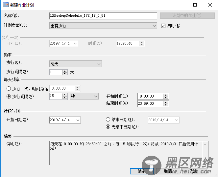Click the 确定 button
Screen dimensions: 218x177
pos(142,171)
